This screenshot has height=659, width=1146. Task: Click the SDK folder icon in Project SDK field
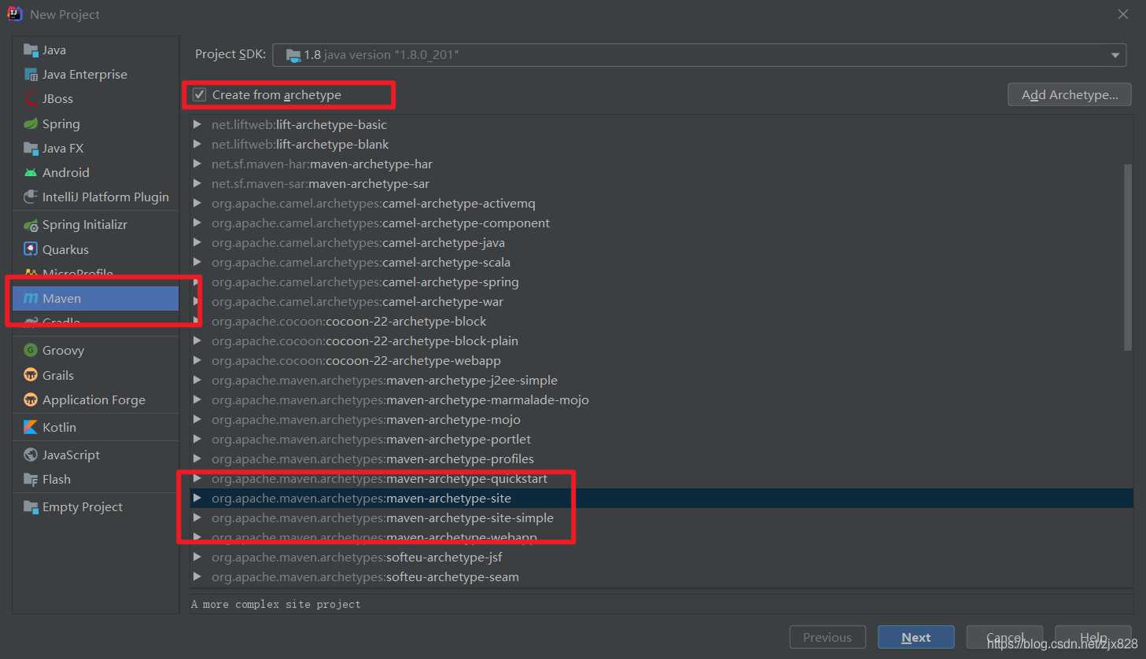pos(293,55)
